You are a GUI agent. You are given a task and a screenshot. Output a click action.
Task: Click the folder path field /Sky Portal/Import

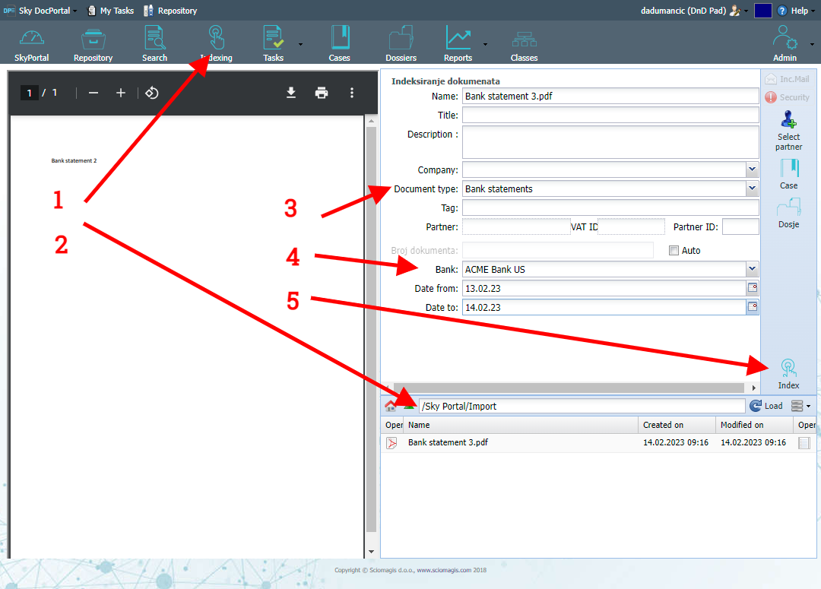click(582, 407)
